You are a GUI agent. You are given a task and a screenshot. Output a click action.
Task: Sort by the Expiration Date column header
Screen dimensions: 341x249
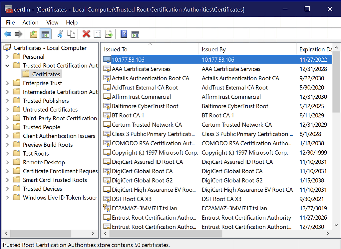pyautogui.click(x=314, y=49)
